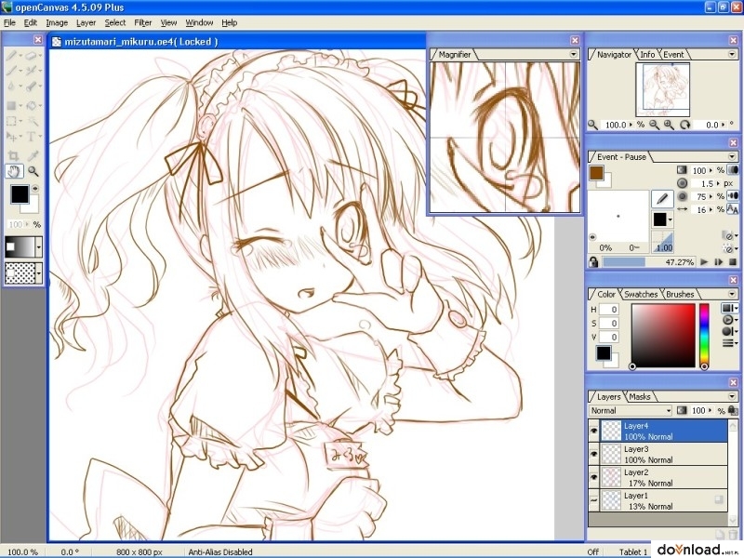Toggle brush preview eye icon
This screenshot has width=744, height=558.
tap(592, 237)
